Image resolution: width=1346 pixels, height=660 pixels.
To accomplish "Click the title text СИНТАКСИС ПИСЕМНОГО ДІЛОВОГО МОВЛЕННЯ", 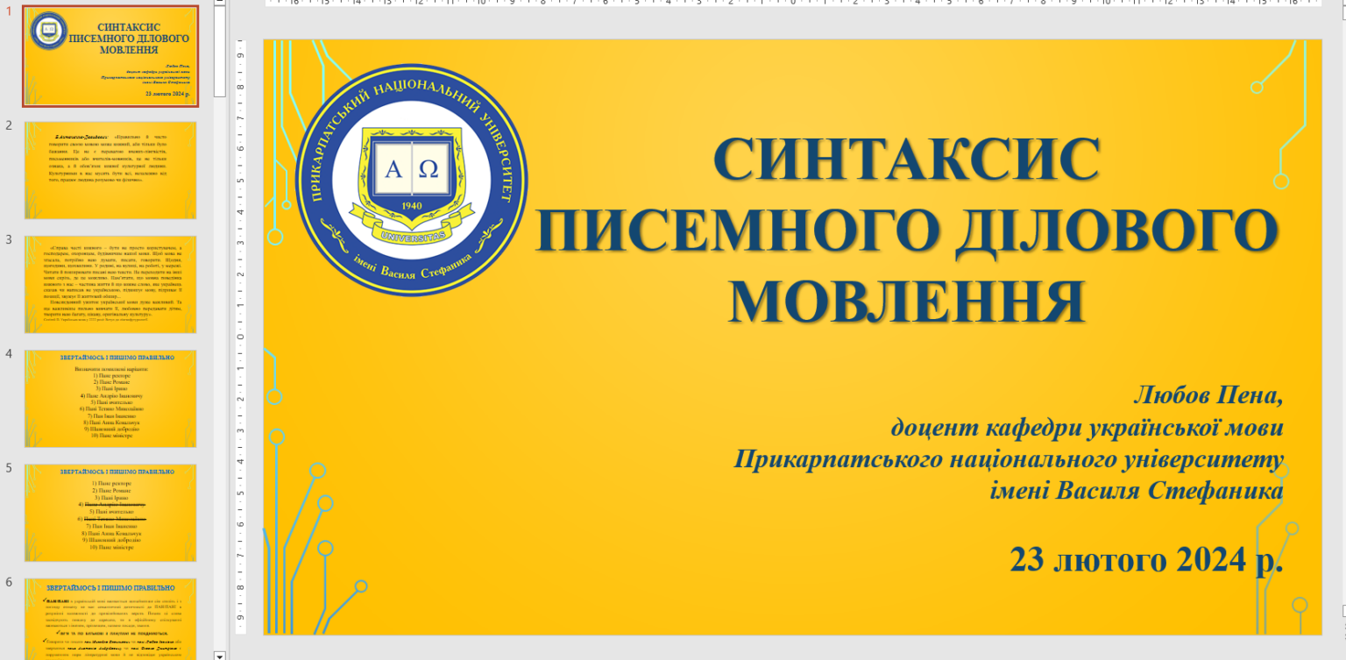I will tap(907, 231).
